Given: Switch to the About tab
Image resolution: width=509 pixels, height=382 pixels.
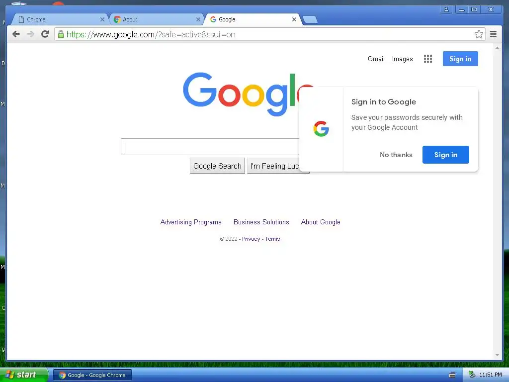Looking at the screenshot, I should point(156,19).
